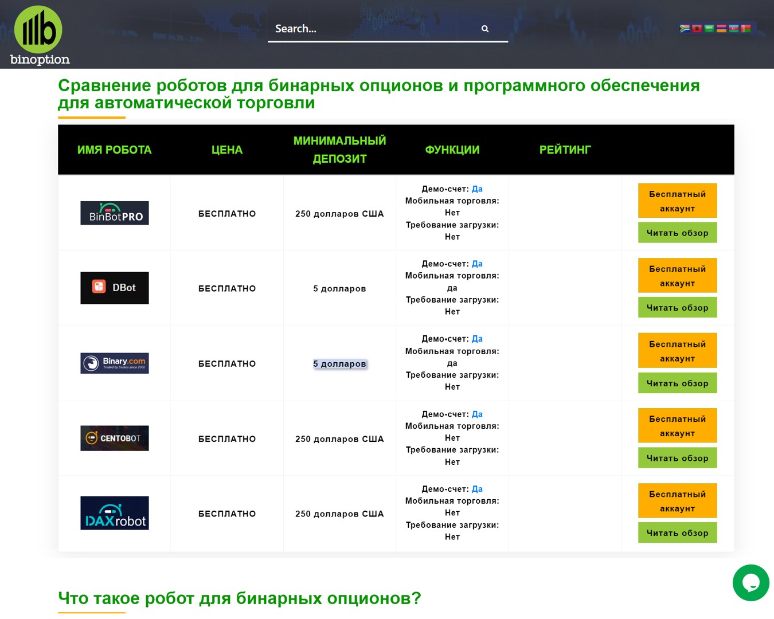Read the DBot review
This screenshot has width=774, height=619.
[x=678, y=308]
